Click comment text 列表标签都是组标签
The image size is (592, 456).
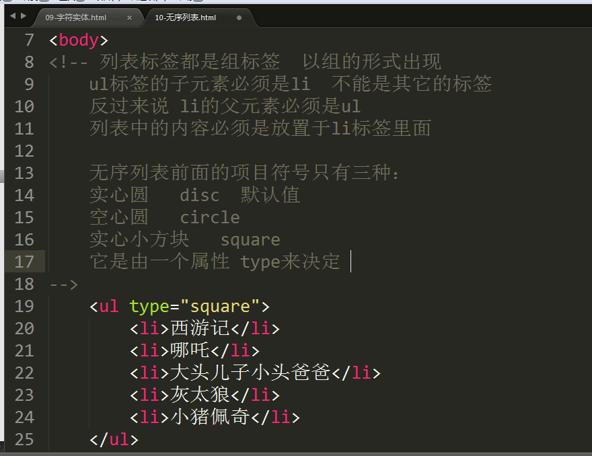pos(190,61)
